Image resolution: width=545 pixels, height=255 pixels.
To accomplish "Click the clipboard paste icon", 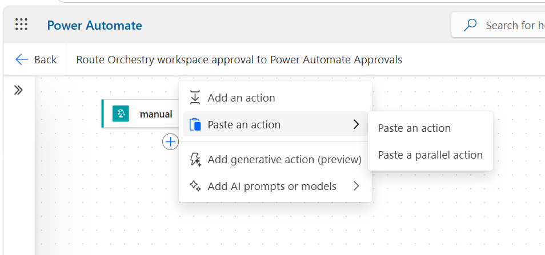I will point(195,124).
